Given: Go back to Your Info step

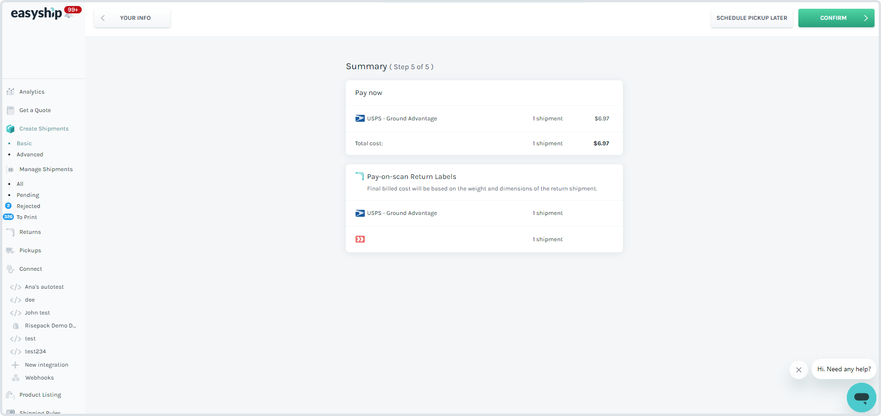Looking at the screenshot, I should point(132,18).
